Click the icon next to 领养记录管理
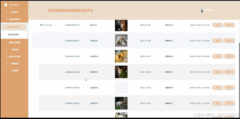The height and width of the screenshot is (119, 240). click(x=7, y=42)
